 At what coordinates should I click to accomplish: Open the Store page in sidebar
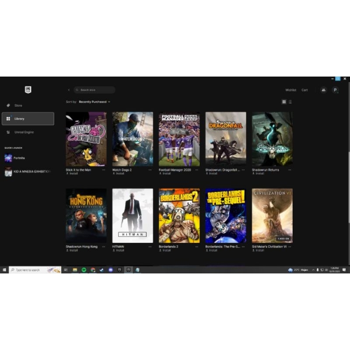tap(28, 105)
